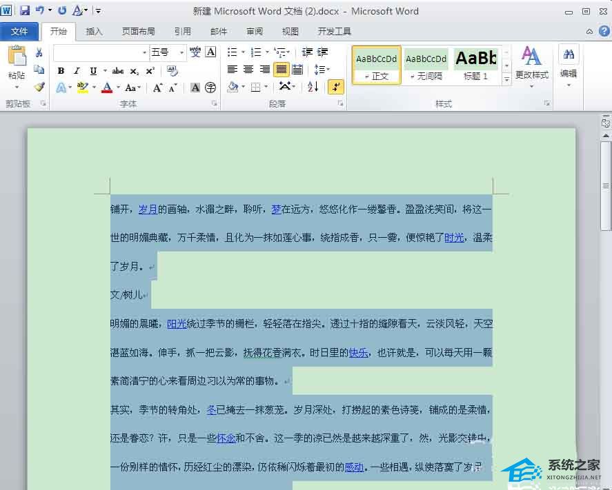Click the Sort A-Z icon
The width and height of the screenshot is (612, 490).
click(x=313, y=87)
